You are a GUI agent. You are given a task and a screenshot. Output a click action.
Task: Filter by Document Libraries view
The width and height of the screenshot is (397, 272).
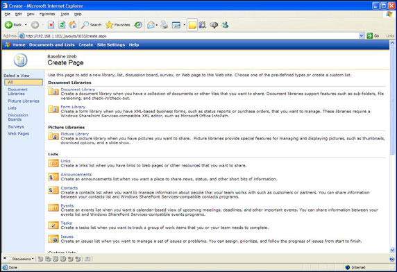[17, 92]
